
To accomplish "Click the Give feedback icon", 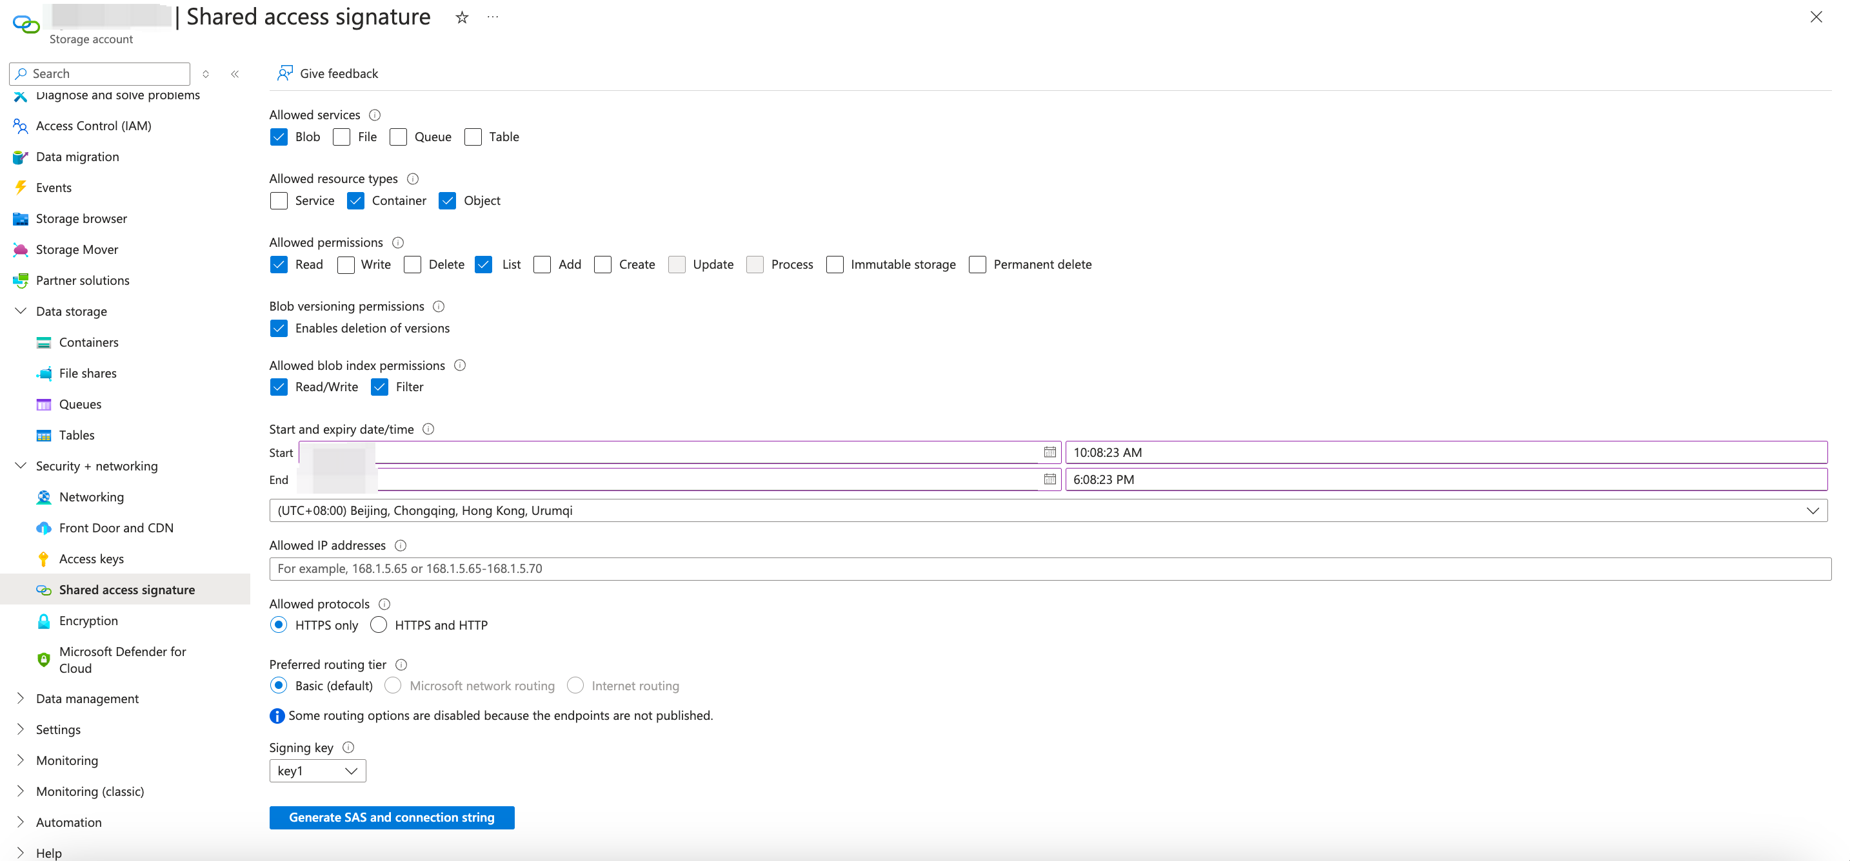I will pos(284,73).
